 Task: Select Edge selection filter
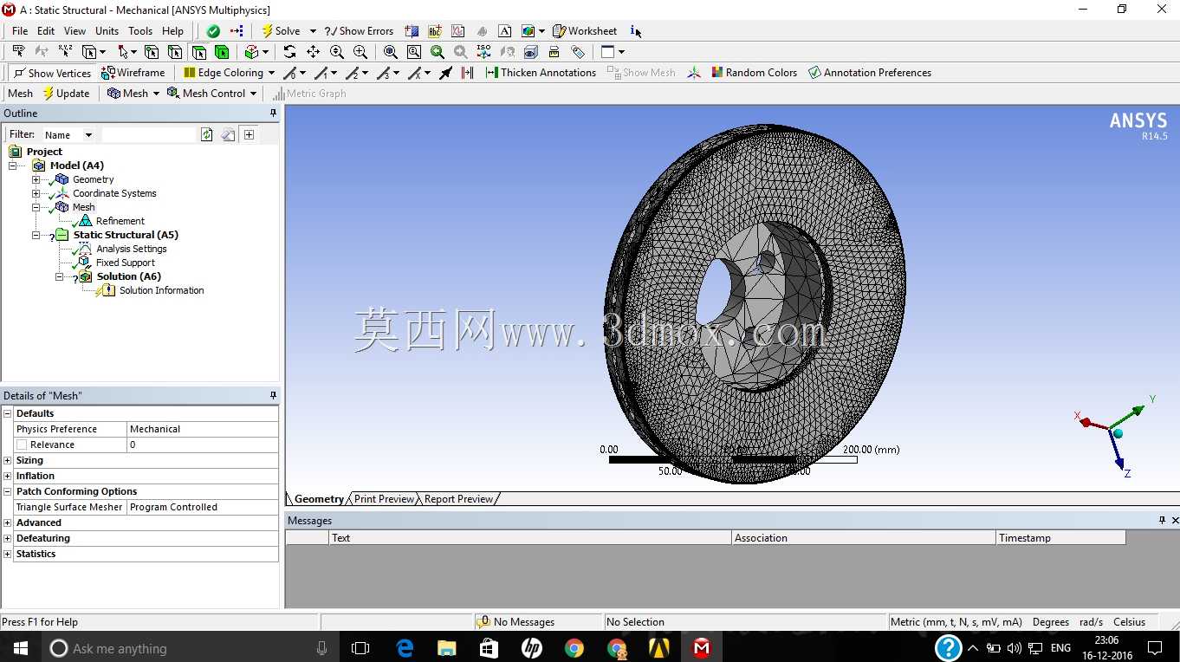(175, 52)
